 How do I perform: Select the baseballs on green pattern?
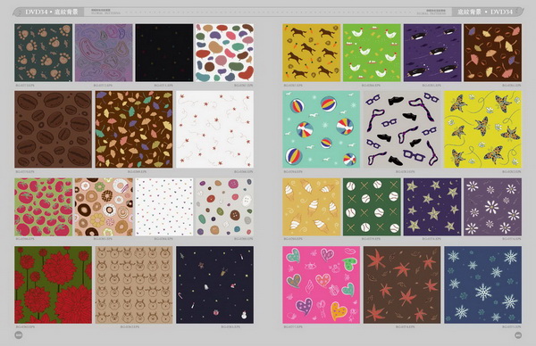click(x=372, y=207)
